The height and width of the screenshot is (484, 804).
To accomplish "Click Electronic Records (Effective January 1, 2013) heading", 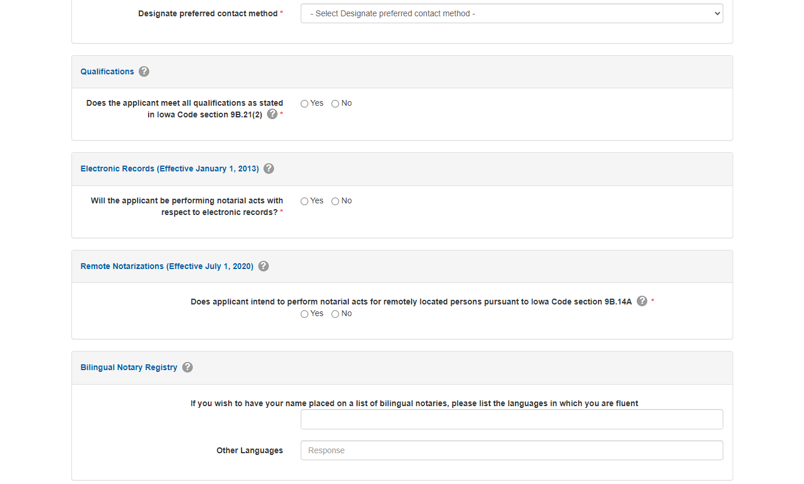I will pyautogui.click(x=170, y=168).
